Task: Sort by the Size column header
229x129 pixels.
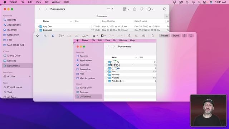Action: tap(77, 21)
